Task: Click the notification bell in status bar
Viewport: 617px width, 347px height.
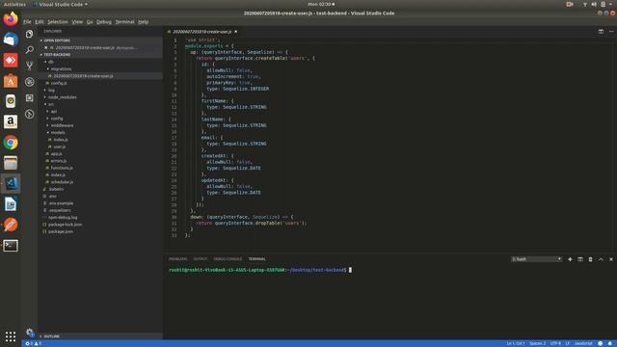Action: [x=610, y=343]
